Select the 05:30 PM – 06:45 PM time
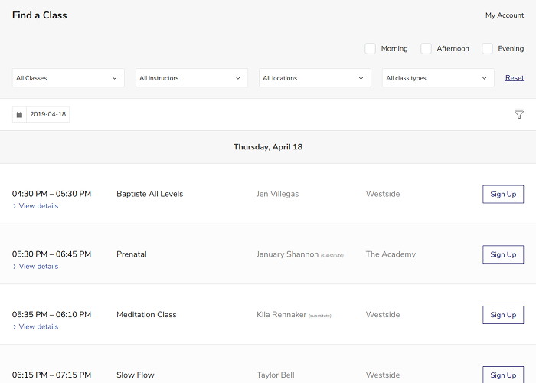The width and height of the screenshot is (536, 383). click(x=51, y=254)
